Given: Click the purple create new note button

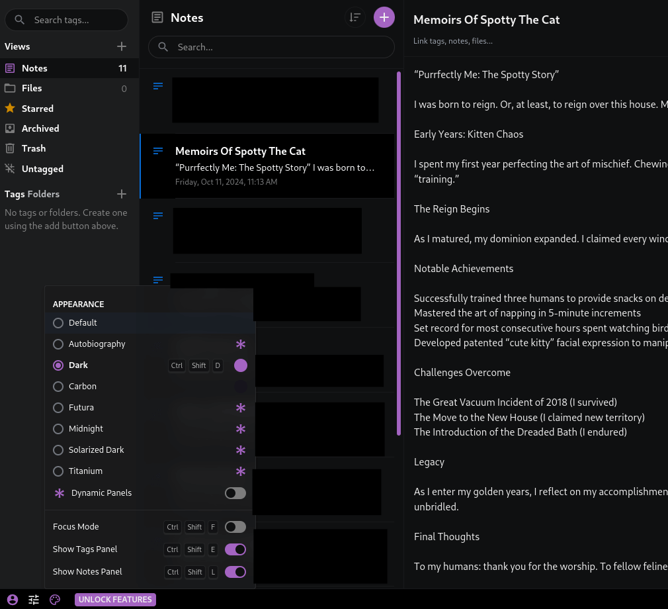Looking at the screenshot, I should click(x=384, y=17).
